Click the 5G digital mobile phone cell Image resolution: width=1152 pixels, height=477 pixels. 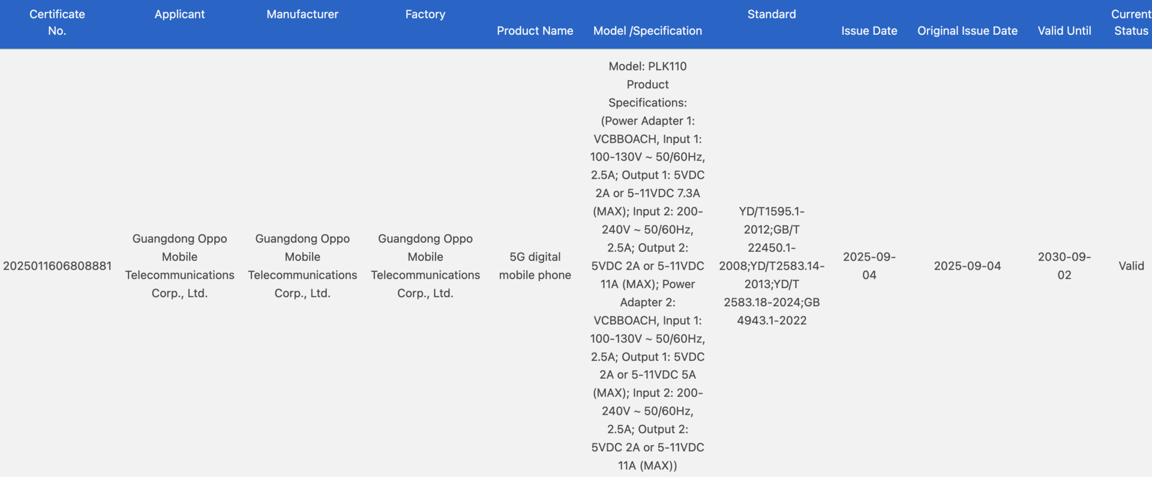535,266
